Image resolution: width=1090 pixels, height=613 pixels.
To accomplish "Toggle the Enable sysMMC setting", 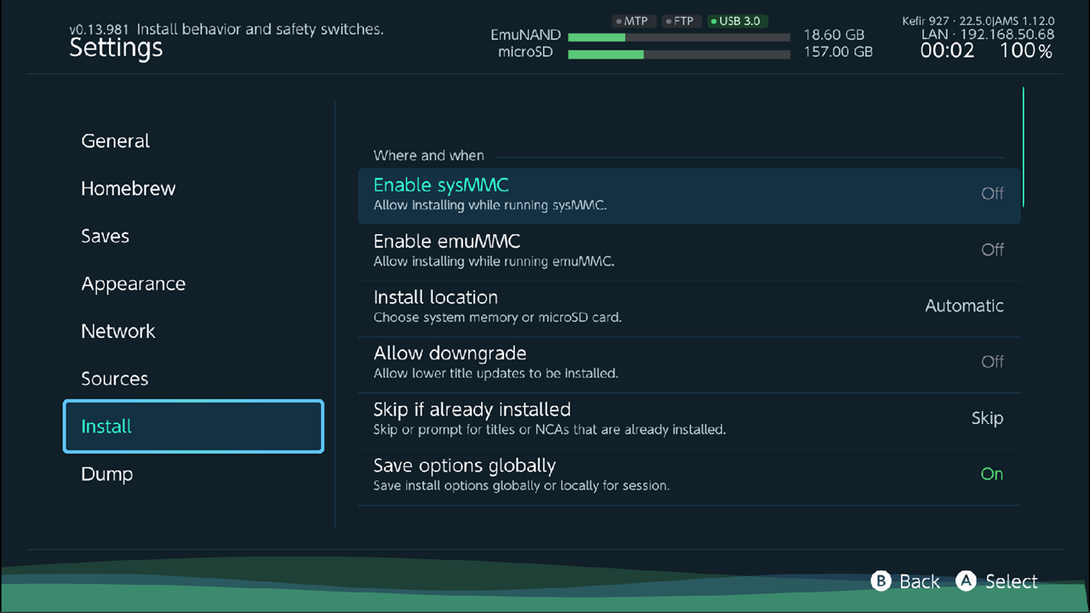I will pyautogui.click(x=689, y=195).
